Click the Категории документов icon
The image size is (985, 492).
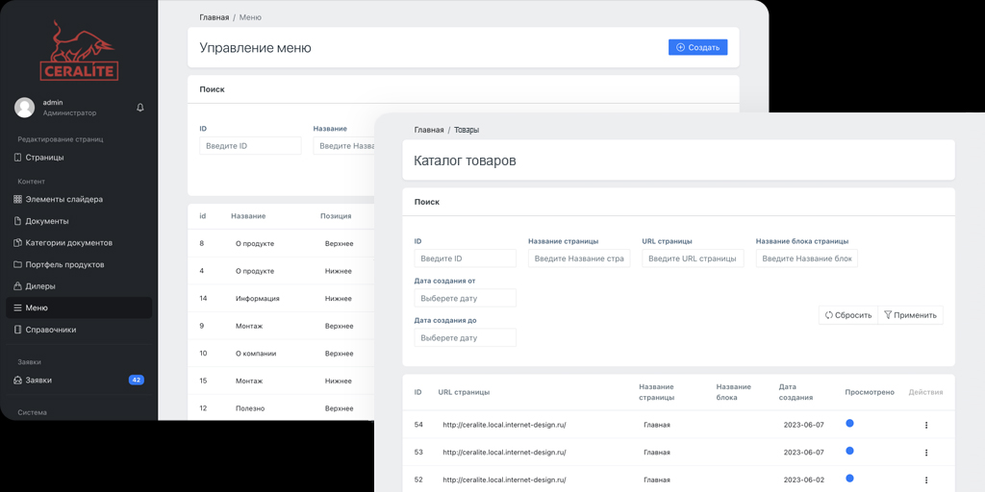tap(17, 243)
